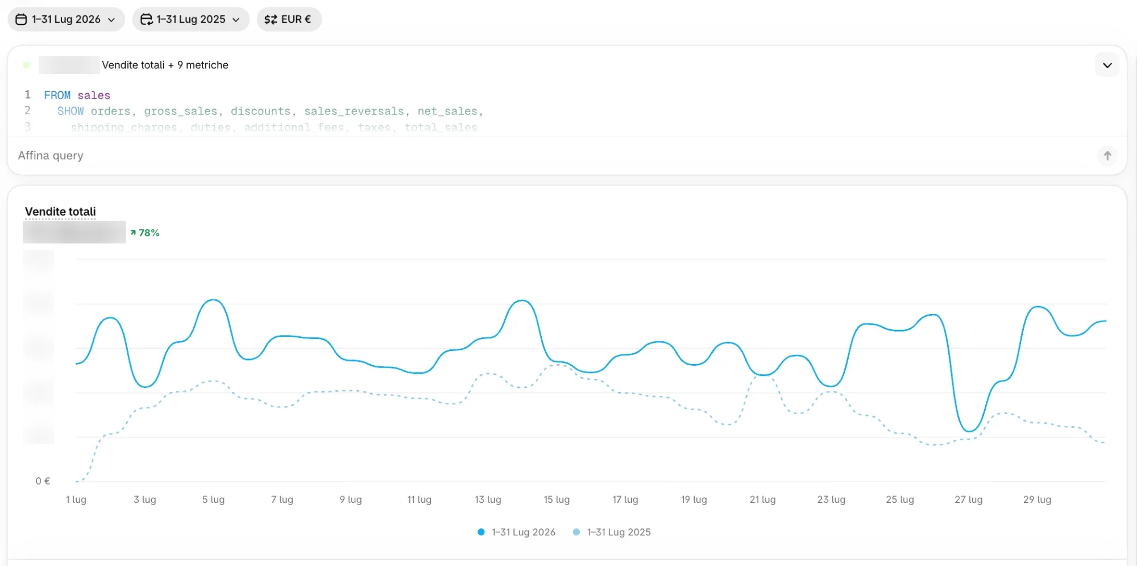Click the 29 lug axis label

tap(1037, 499)
